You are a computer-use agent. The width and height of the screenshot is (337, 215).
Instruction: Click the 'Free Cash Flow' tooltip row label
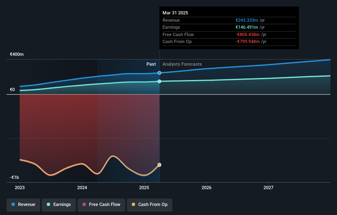pyautogui.click(x=178, y=34)
